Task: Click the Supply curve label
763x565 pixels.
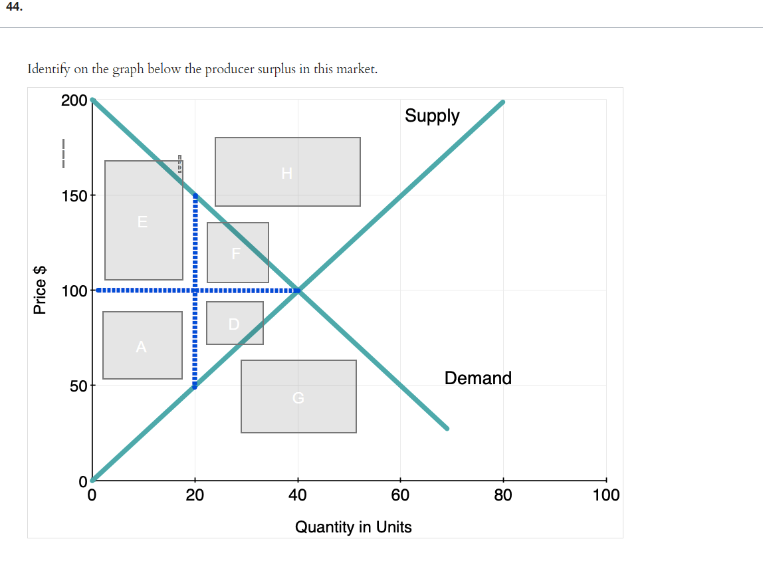Action: coord(432,116)
